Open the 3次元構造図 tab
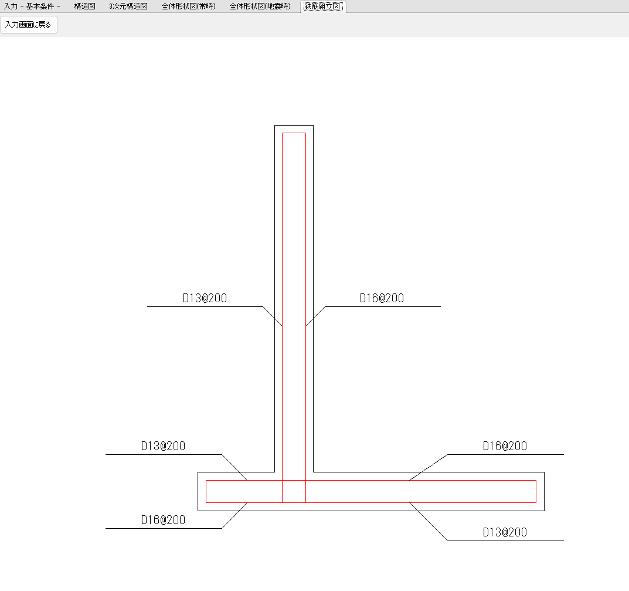 pos(128,6)
